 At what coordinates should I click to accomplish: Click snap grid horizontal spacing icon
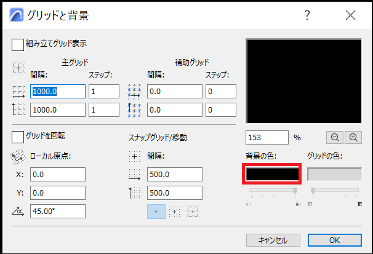click(x=134, y=175)
